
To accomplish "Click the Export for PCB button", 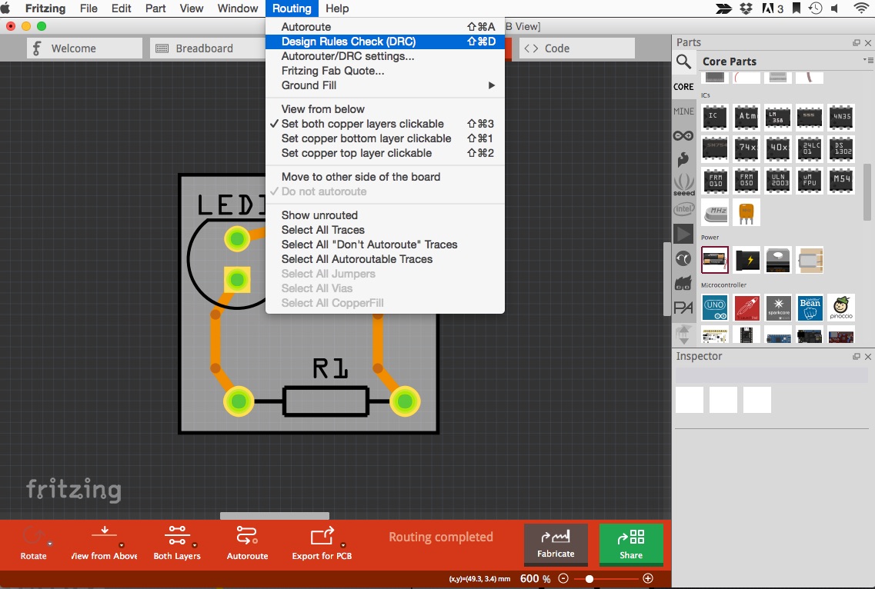I will pyautogui.click(x=322, y=544).
